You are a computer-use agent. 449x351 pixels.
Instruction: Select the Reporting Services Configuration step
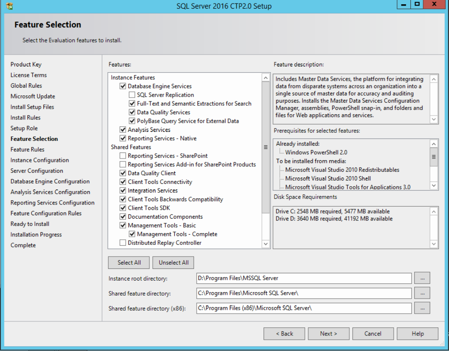point(52,203)
